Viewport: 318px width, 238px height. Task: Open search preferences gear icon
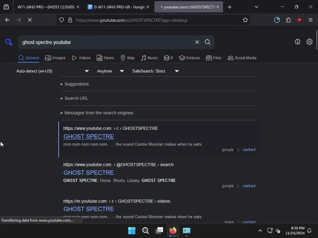click(309, 42)
